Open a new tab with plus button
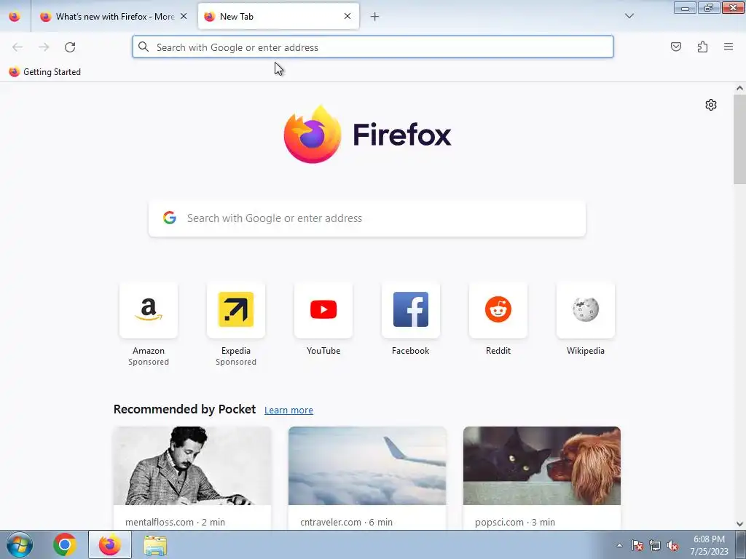Image resolution: width=746 pixels, height=559 pixels. click(x=375, y=17)
